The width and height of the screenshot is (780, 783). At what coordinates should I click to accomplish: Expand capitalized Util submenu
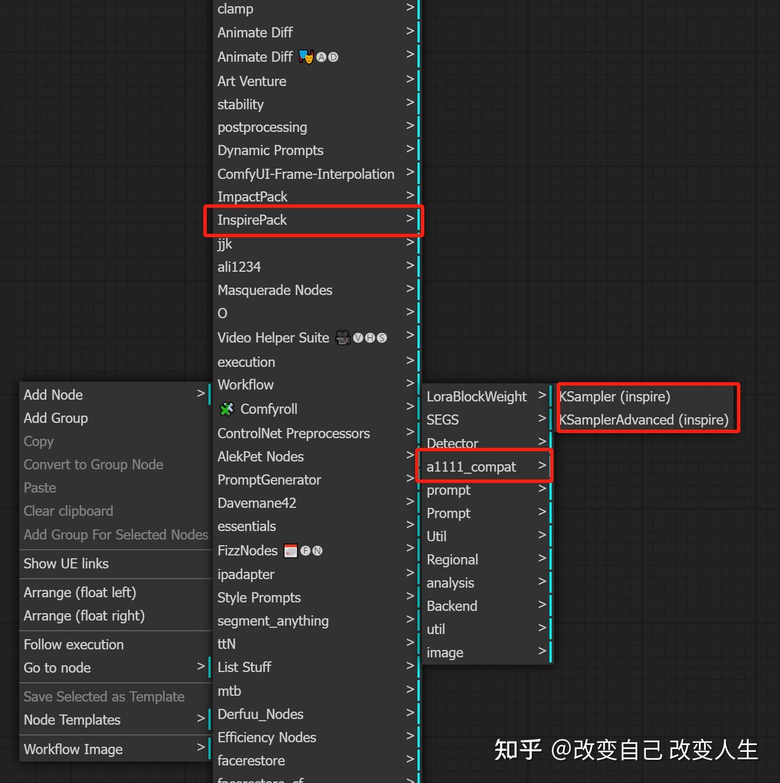(x=487, y=536)
